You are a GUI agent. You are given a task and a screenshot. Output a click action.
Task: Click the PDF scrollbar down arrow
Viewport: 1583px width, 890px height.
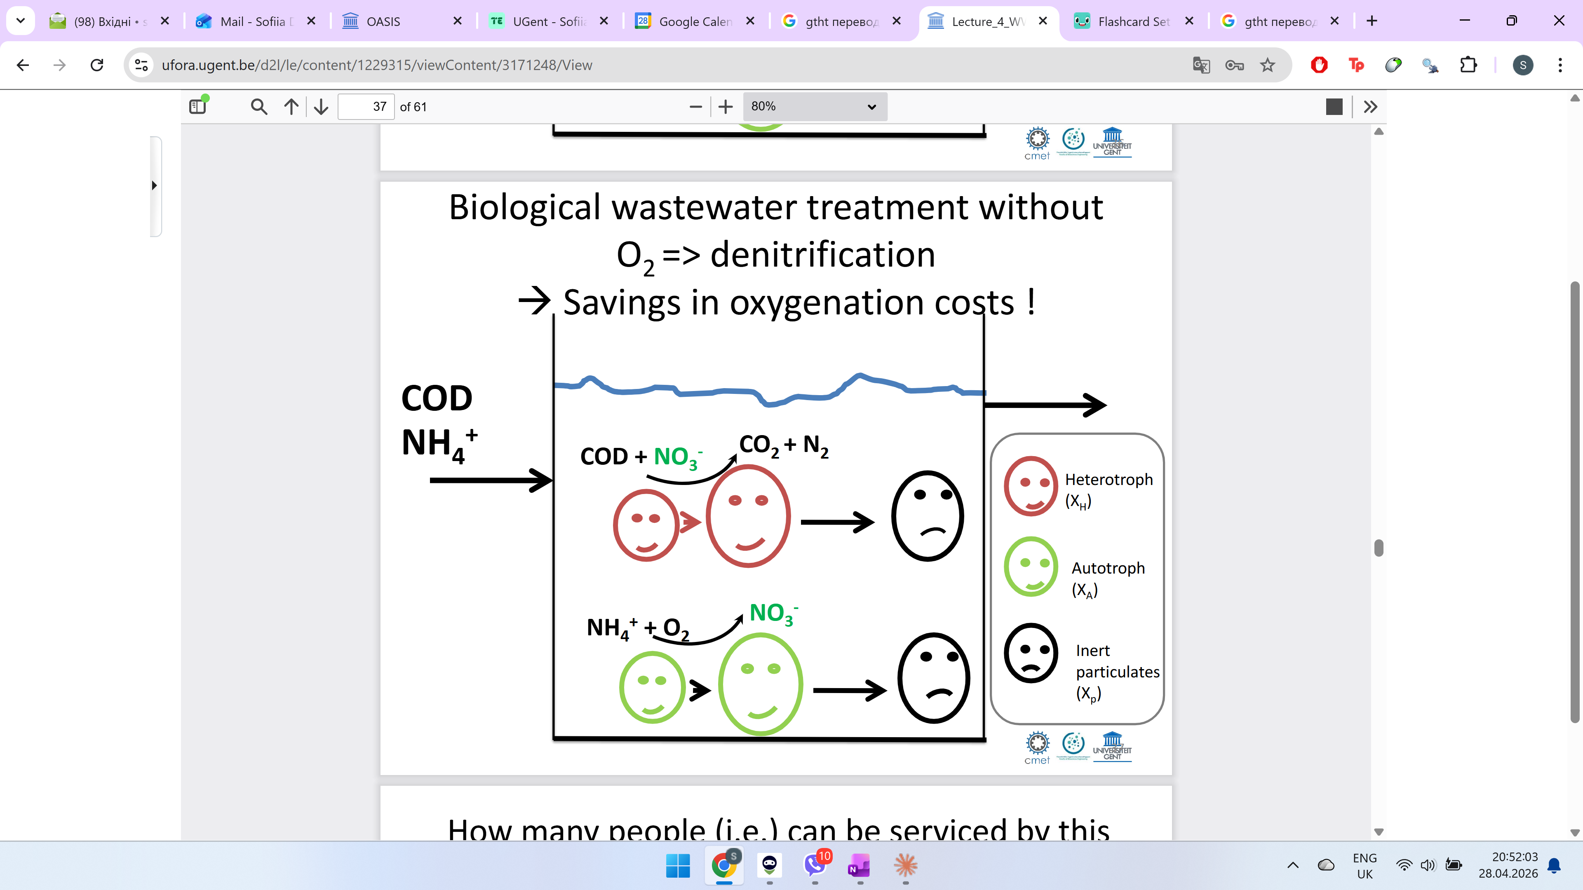[x=1379, y=832]
